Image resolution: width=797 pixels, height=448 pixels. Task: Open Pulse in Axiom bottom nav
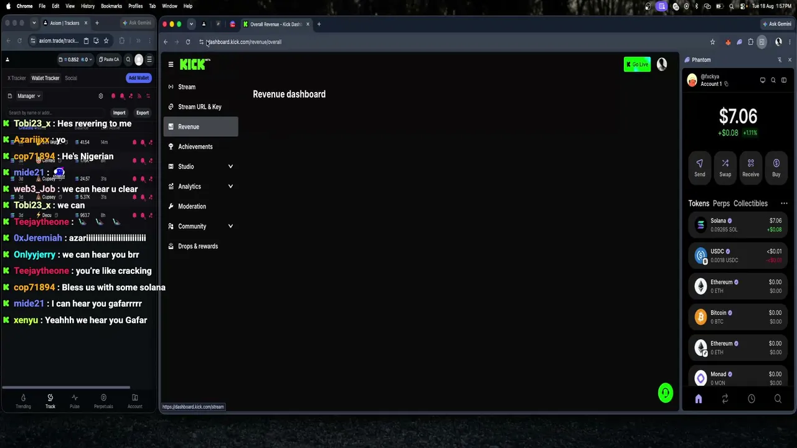tap(75, 401)
